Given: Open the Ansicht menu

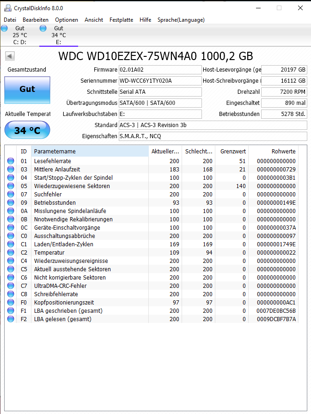Looking at the screenshot, I should (x=94, y=20).
